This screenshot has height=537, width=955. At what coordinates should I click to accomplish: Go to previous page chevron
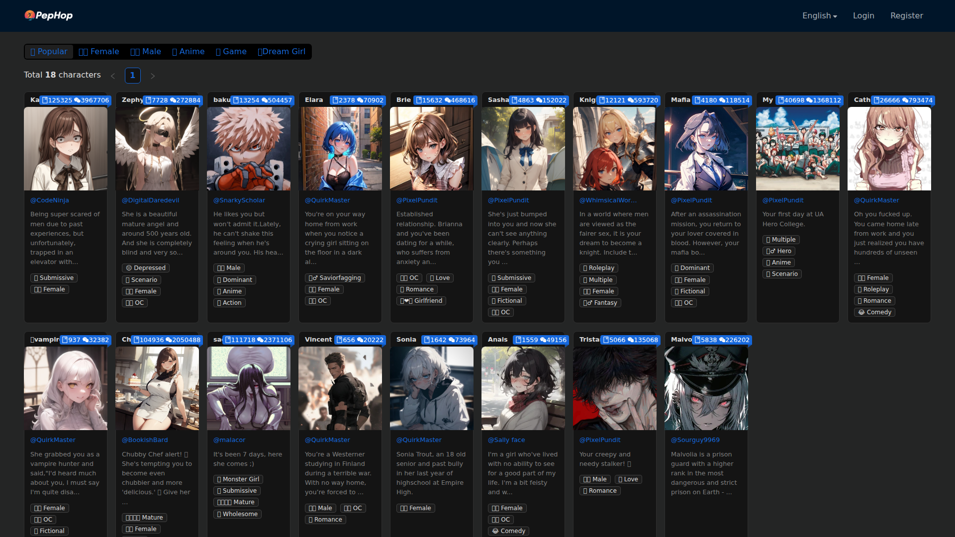click(x=113, y=76)
